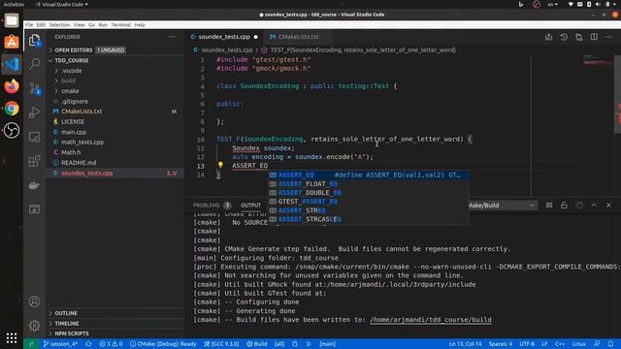Pick ASSERT_STREQ autocomplete entry
Image resolution: width=621 pixels, height=349 pixels.
[369, 210]
